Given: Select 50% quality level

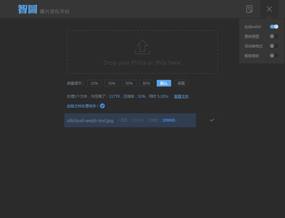Looking at the screenshot, I should (129, 83).
